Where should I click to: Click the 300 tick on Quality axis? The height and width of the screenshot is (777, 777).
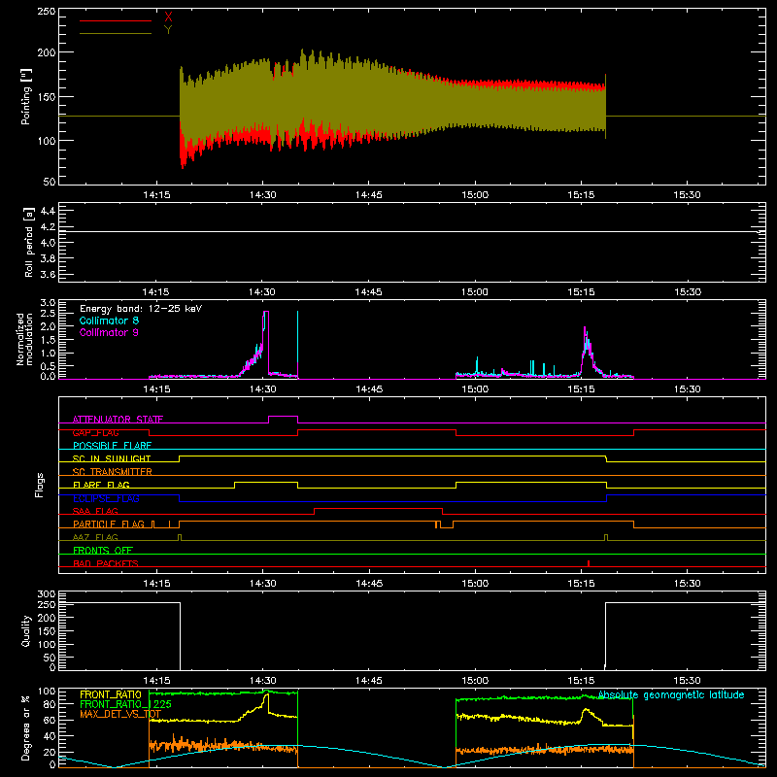click(47, 594)
